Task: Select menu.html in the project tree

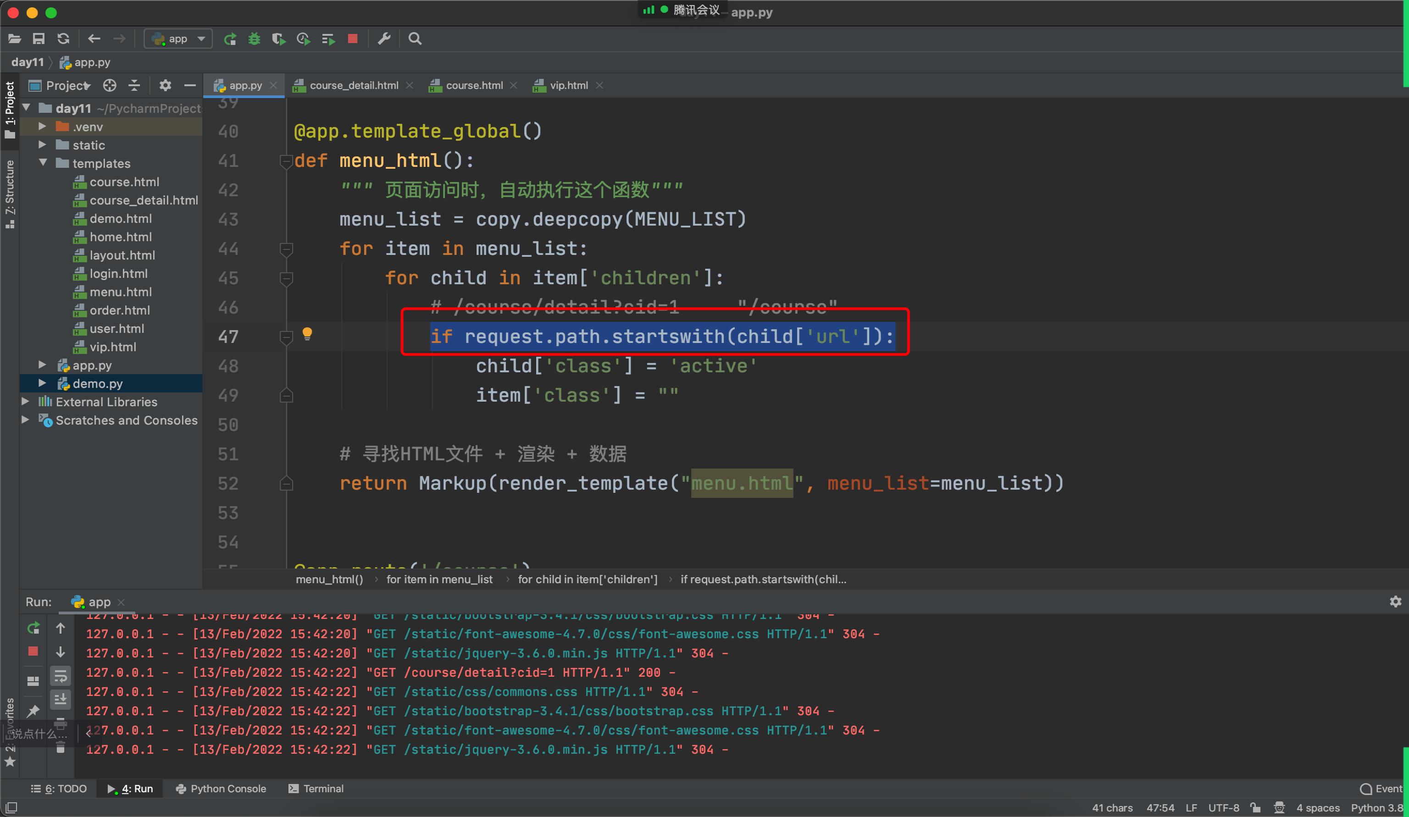Action: click(x=120, y=292)
